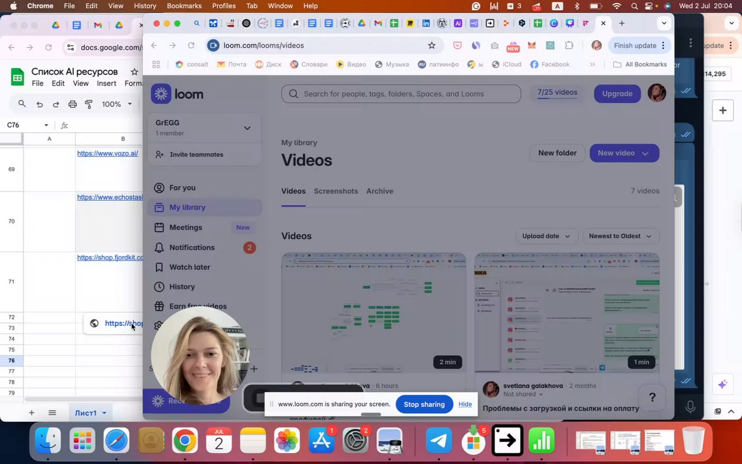Open the File menu in Google Sheets
This screenshot has height=464, width=742.
(38, 84)
